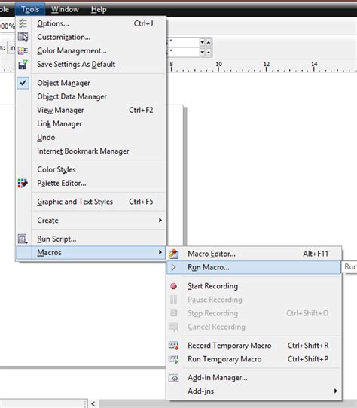
Task: Toggle the Object Manager checkmark
Action: (23, 83)
